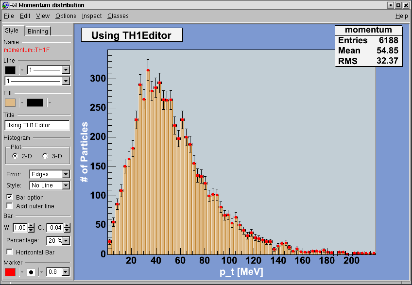Increase bar width W stepper up arrow
The width and height of the screenshot is (412, 285).
point(31,225)
